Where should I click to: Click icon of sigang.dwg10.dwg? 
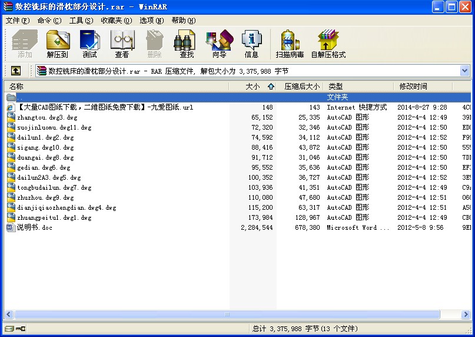pyautogui.click(x=11, y=147)
